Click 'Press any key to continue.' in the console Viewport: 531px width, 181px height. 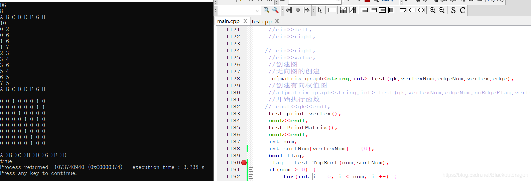[x=38, y=173]
